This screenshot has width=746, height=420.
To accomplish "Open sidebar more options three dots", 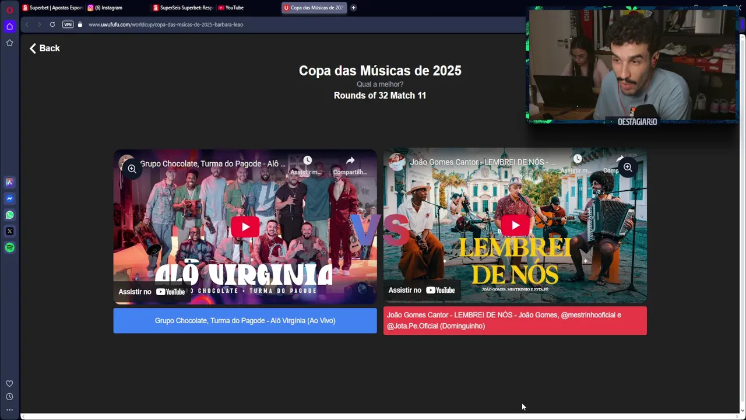I will click(9, 409).
